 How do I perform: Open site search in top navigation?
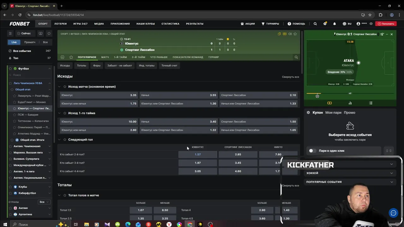[315, 24]
